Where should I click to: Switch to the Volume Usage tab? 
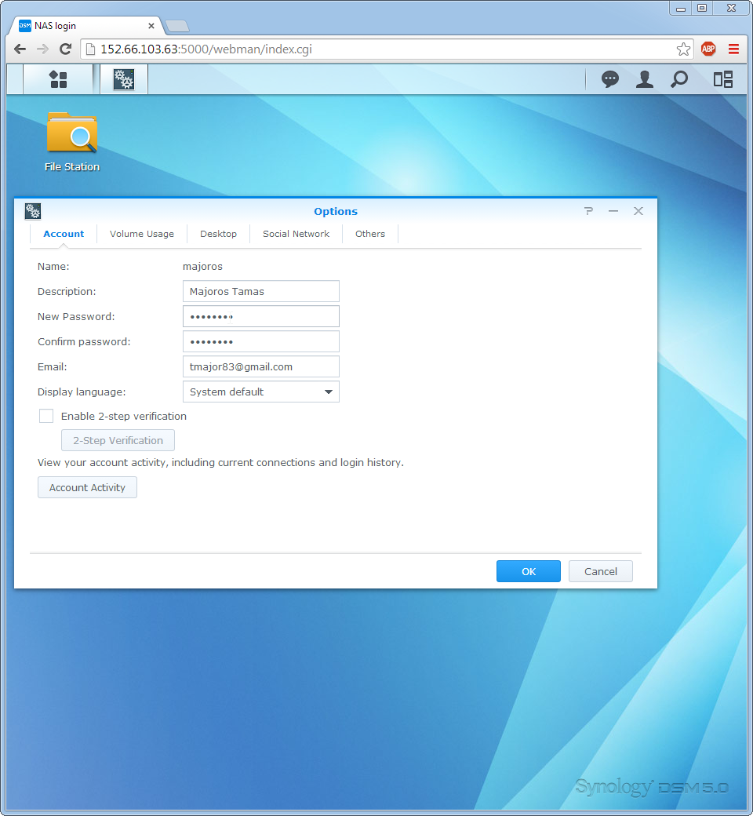[x=142, y=234]
